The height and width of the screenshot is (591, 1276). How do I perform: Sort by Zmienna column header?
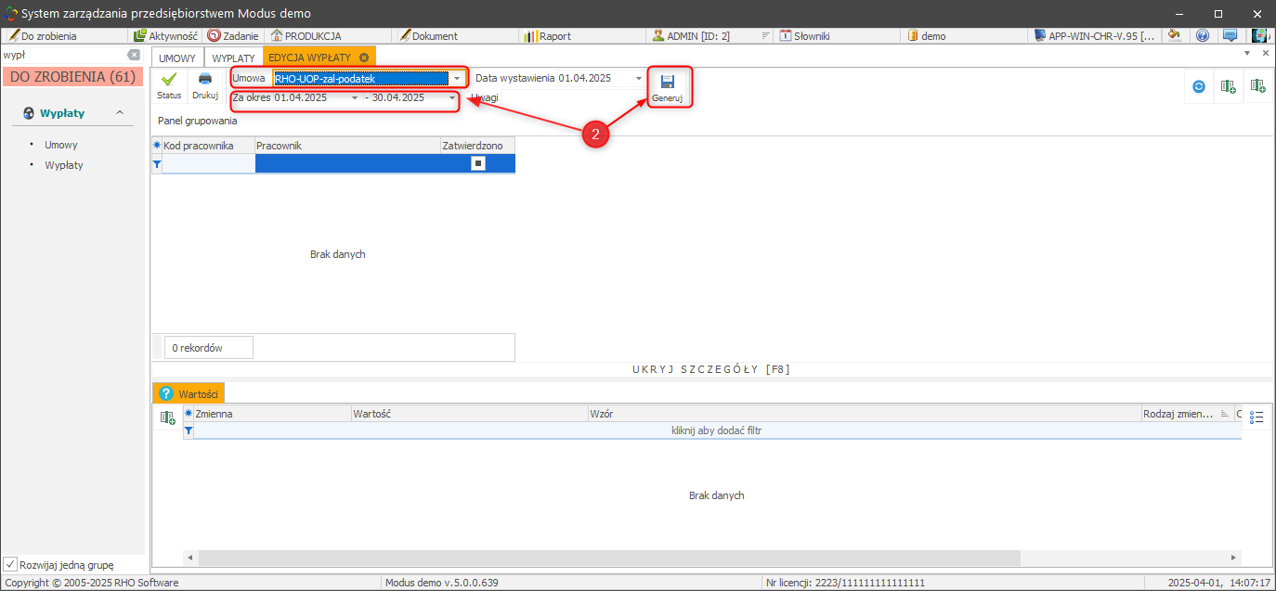coord(272,414)
